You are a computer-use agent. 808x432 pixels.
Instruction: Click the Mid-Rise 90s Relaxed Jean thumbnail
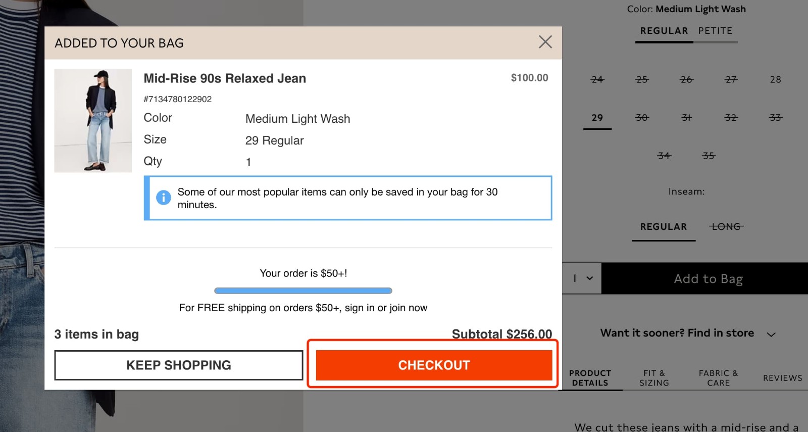(93, 120)
